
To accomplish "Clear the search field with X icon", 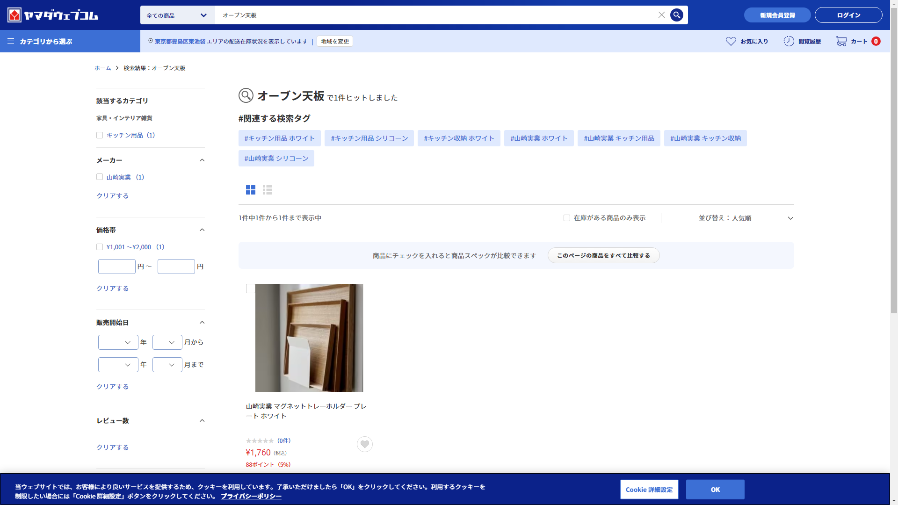I will (x=661, y=15).
